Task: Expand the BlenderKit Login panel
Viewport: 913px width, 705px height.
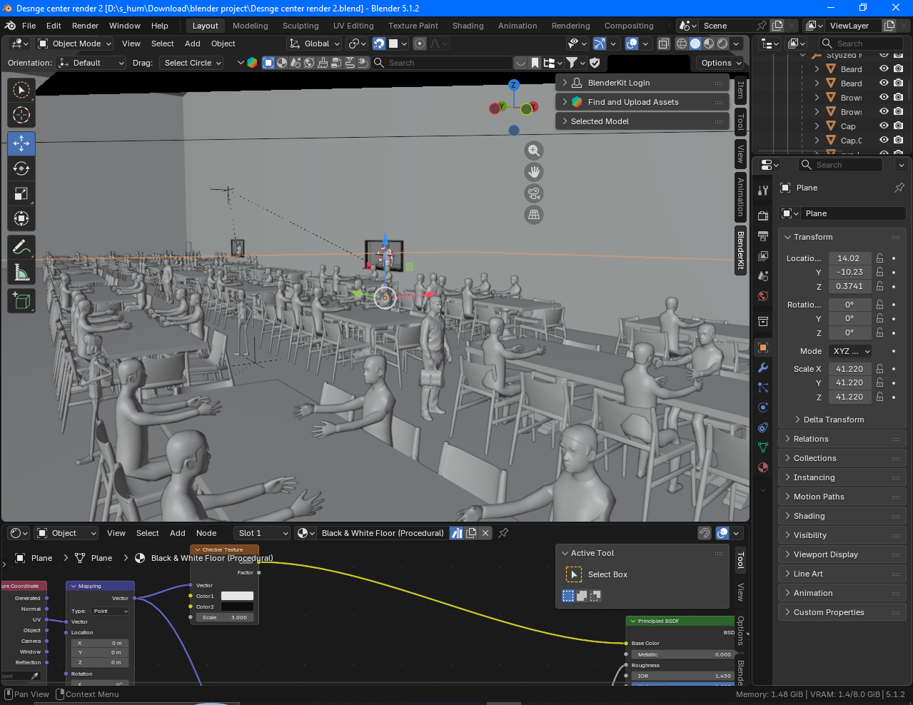Action: tap(643, 83)
